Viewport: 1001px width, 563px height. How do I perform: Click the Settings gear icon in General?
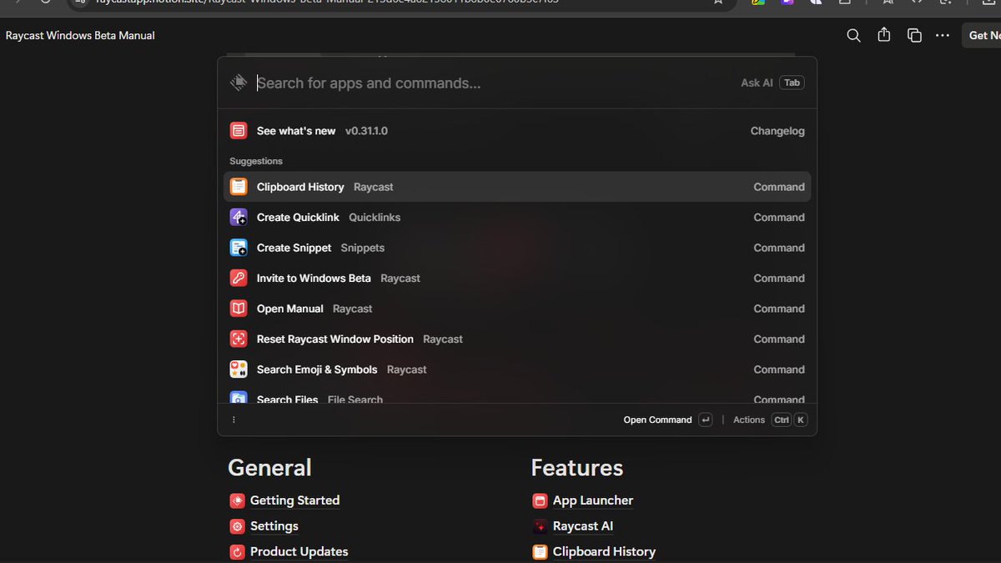237,526
